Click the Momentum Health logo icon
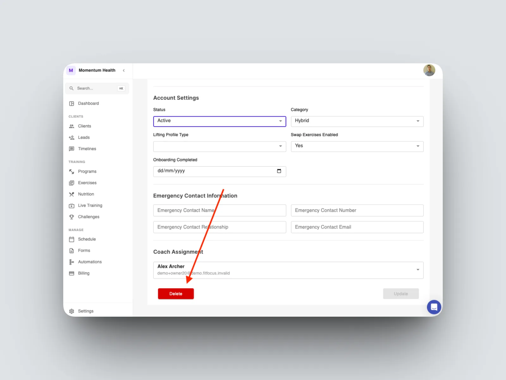 (x=71, y=70)
